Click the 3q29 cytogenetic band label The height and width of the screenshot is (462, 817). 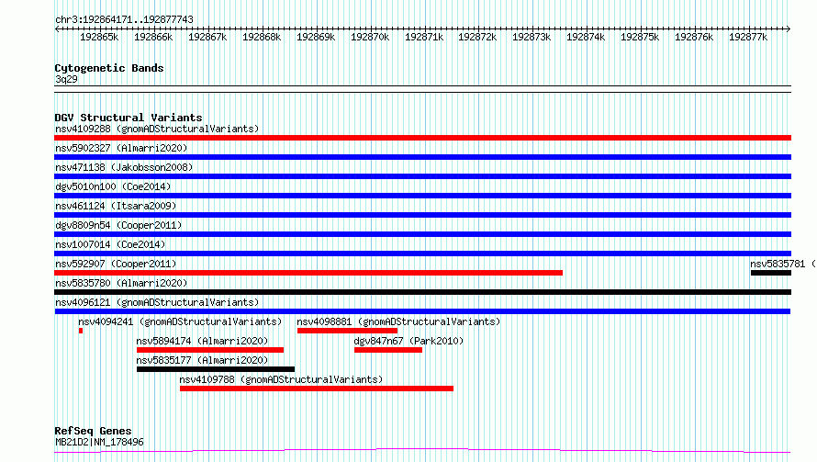[66, 79]
